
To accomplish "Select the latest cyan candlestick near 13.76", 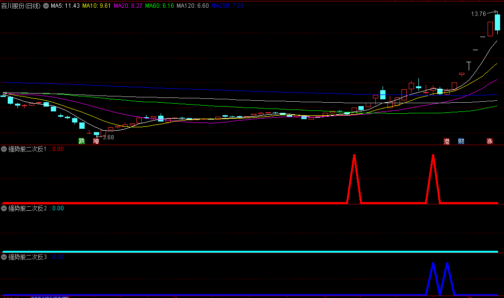I will coord(497,23).
